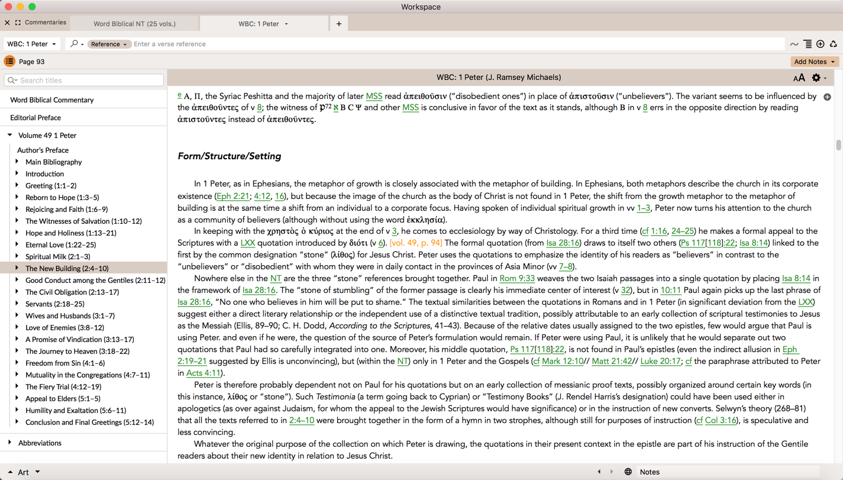Viewport: 843px width, 480px height.
Task: Open the Add Notes dropdown button
Action: tap(814, 62)
